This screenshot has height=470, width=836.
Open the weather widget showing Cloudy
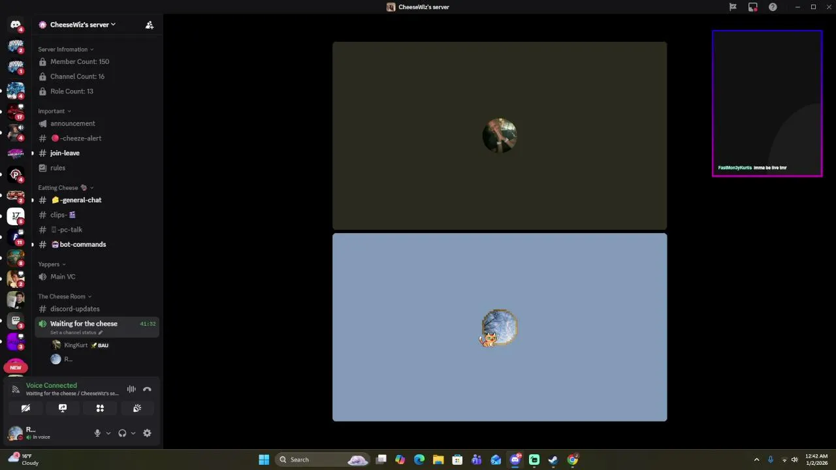pos(24,460)
